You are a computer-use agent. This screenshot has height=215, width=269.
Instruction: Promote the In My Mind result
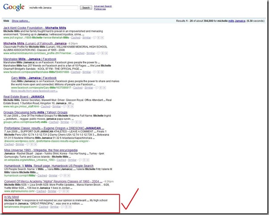(66, 207)
